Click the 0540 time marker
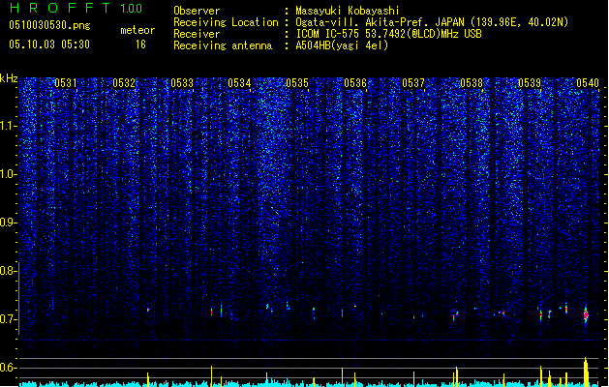Screen dimensions: 609x387 [x=588, y=83]
